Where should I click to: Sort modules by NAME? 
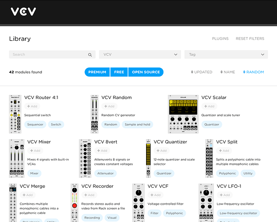point(228,72)
